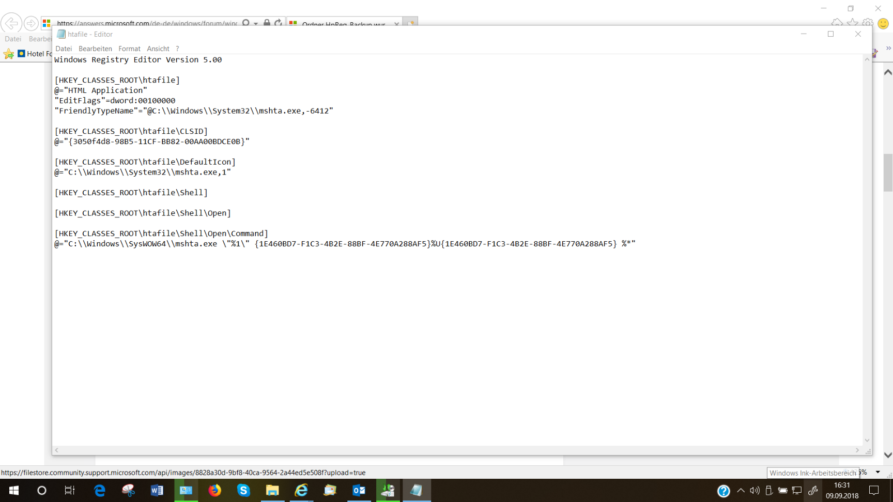Open the IE zoom level dropdown arrow
The height and width of the screenshot is (502, 893).
tap(877, 472)
